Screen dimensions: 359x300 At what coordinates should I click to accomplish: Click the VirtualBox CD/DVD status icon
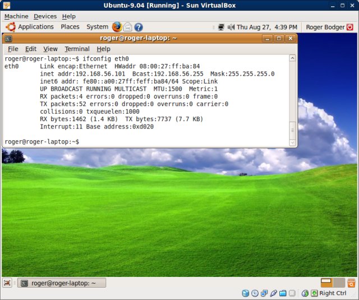255,293
